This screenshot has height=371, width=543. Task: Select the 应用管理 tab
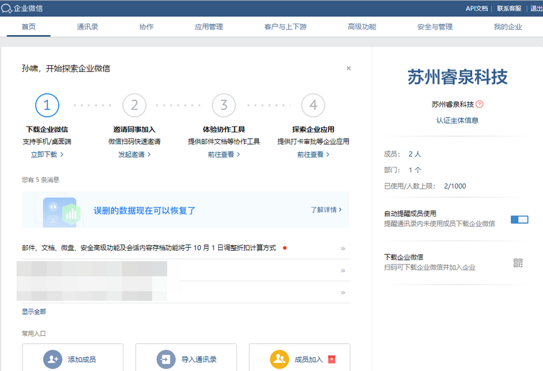coord(209,27)
